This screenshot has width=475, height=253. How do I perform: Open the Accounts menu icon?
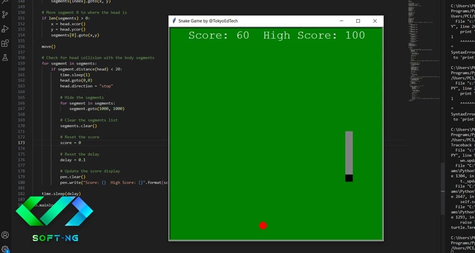tap(5, 235)
